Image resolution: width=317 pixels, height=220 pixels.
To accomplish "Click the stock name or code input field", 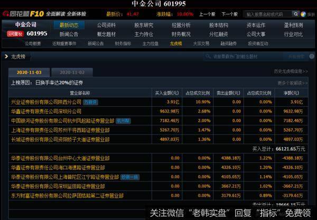I will click(x=268, y=14).
